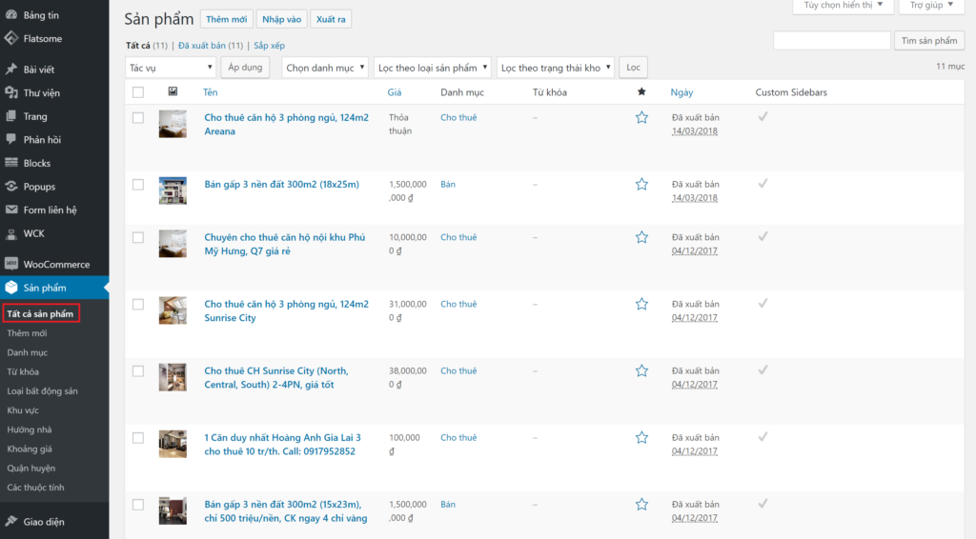The width and height of the screenshot is (976, 539).
Task: Check the box for Cho thuê CH Sunrise City
Action: pyautogui.click(x=138, y=370)
